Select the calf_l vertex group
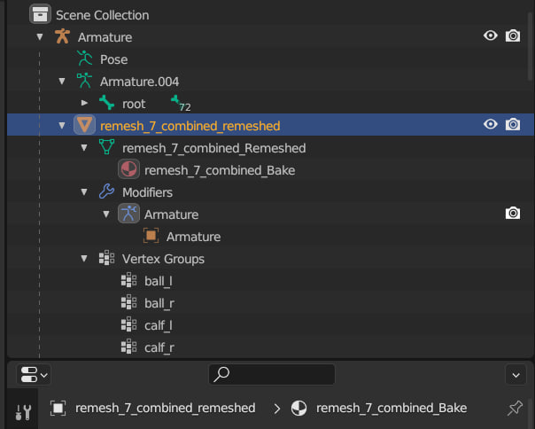535x429 pixels. coord(159,325)
